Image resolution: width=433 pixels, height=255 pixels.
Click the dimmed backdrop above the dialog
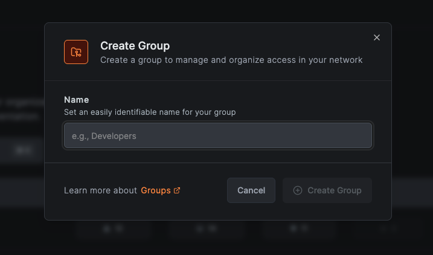(x=217, y=11)
